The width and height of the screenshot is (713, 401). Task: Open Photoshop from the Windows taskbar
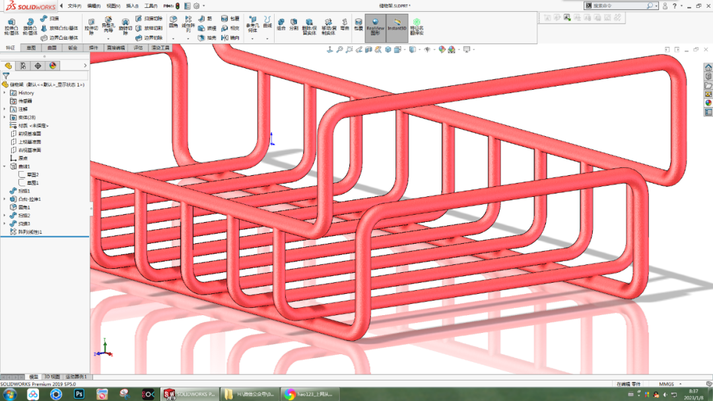[79, 394]
